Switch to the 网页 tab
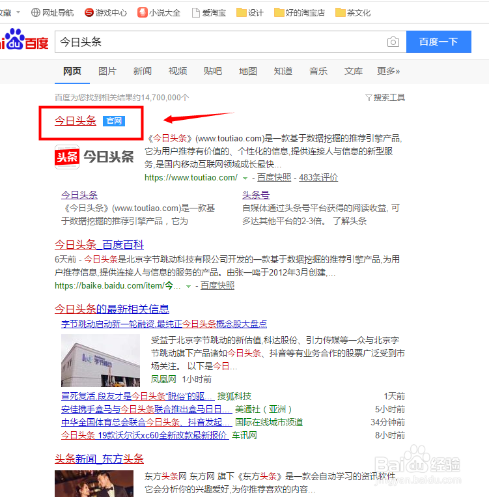Viewport: 489px width, 497px height. pos(72,71)
